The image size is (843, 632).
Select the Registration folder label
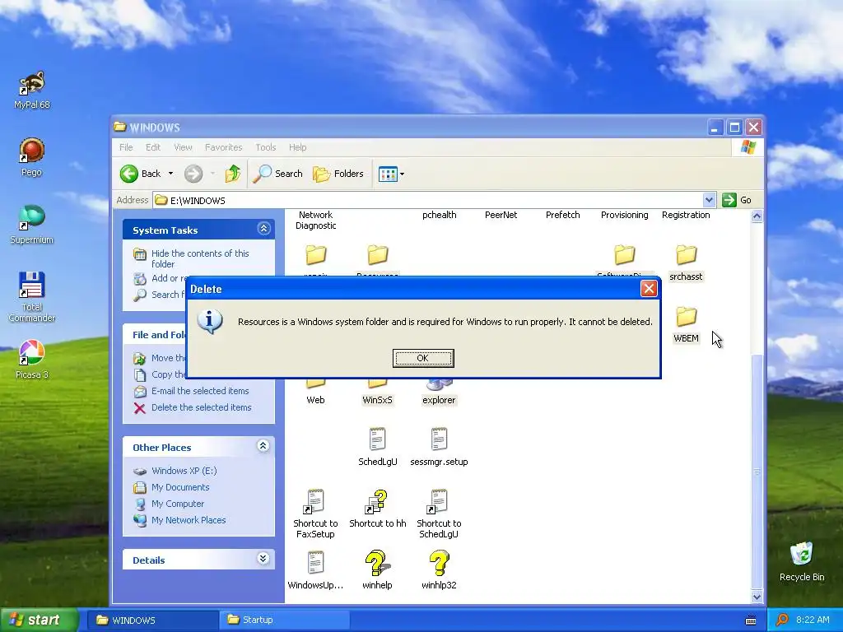tap(686, 215)
